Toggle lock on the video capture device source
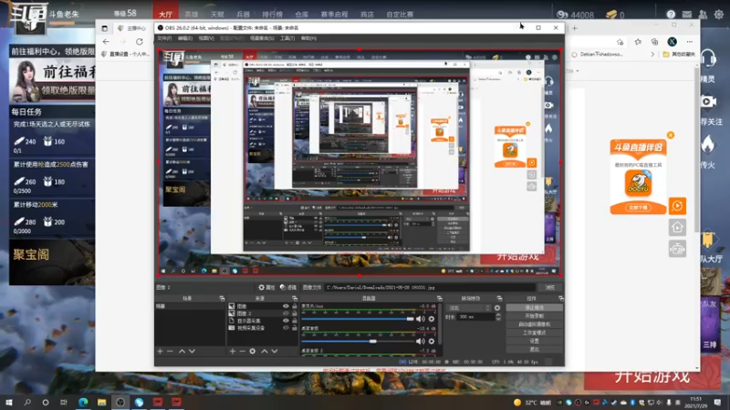This screenshot has height=410, width=730. click(x=294, y=328)
